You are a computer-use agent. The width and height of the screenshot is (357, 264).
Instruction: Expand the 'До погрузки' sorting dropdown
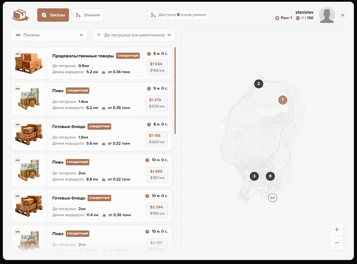(134, 35)
